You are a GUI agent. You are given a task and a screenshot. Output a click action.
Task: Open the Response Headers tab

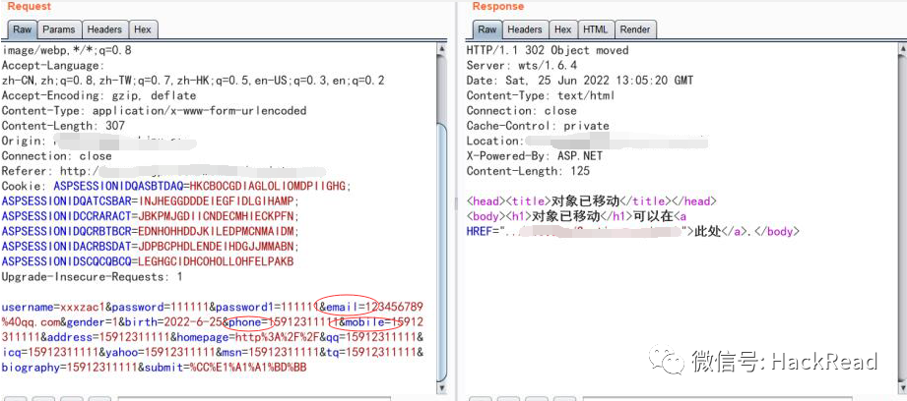(524, 29)
